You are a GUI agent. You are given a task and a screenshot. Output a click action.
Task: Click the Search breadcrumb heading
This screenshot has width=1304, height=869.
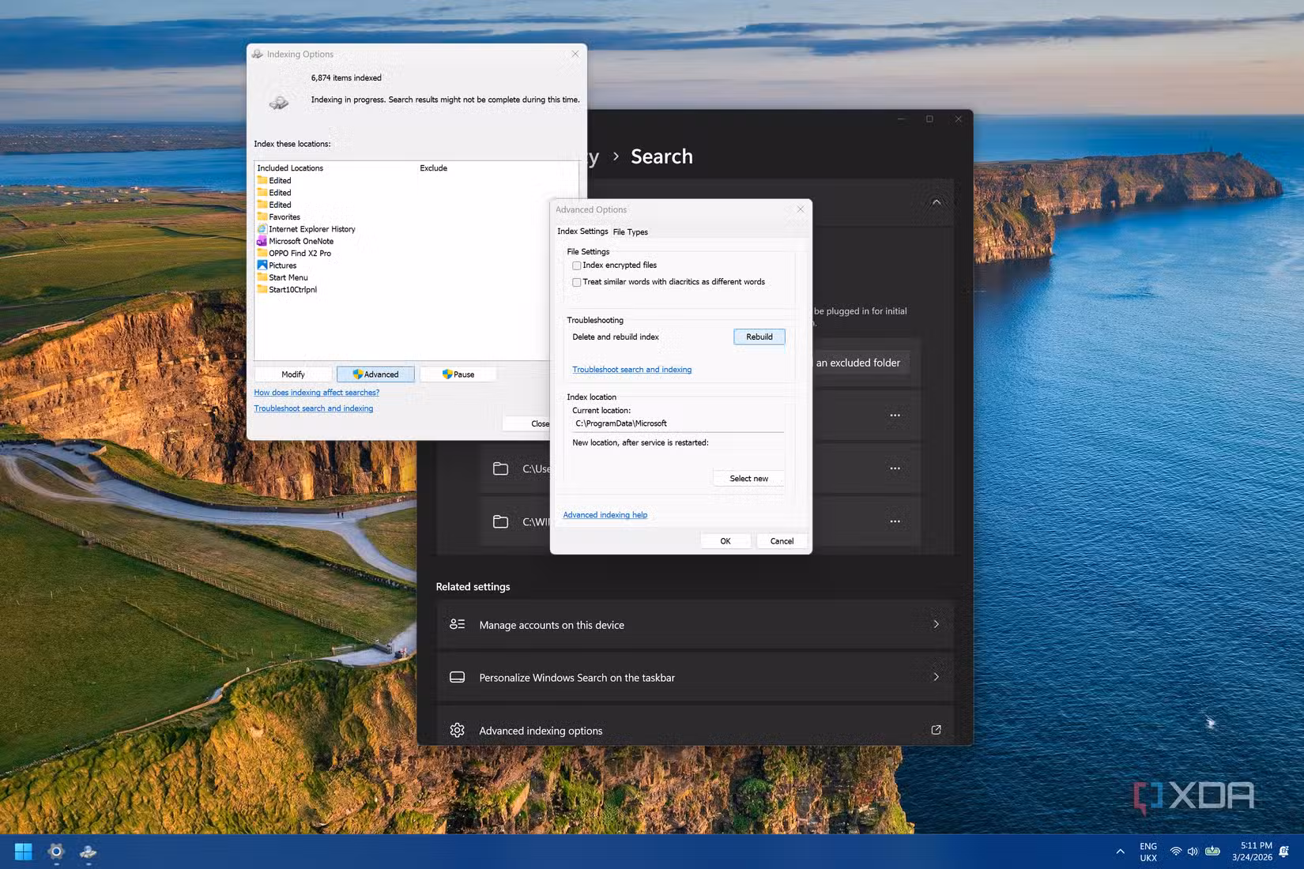point(661,156)
